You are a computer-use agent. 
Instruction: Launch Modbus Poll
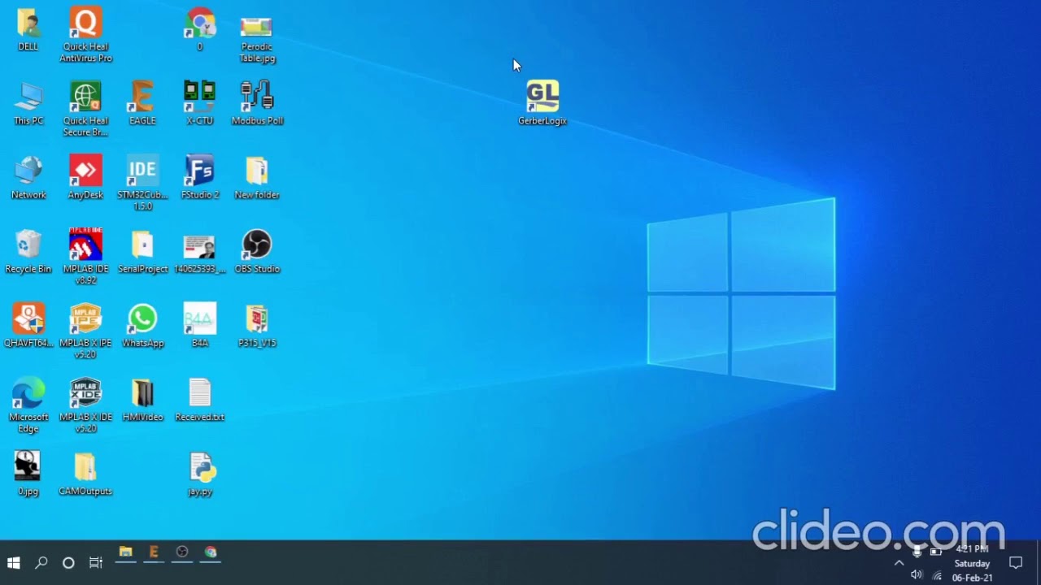click(x=257, y=103)
